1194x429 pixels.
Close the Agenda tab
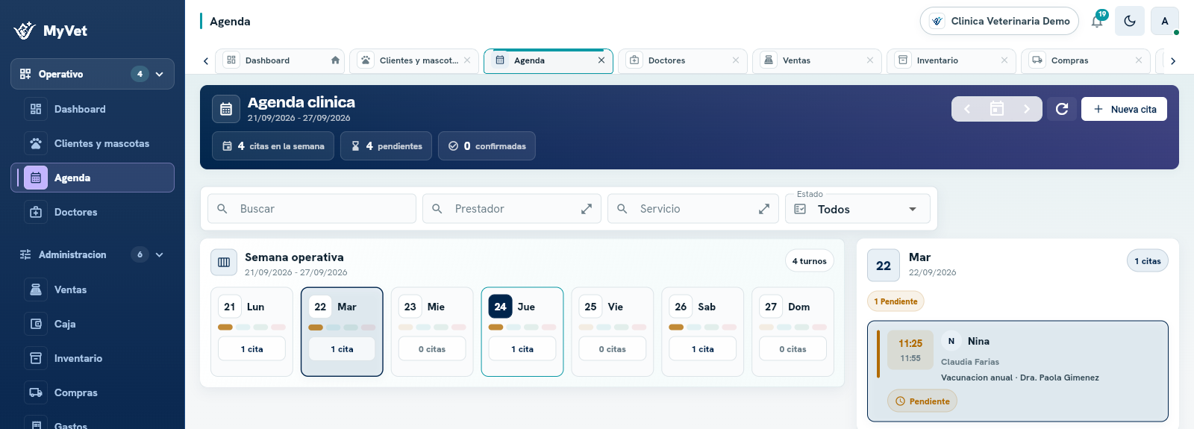click(601, 60)
